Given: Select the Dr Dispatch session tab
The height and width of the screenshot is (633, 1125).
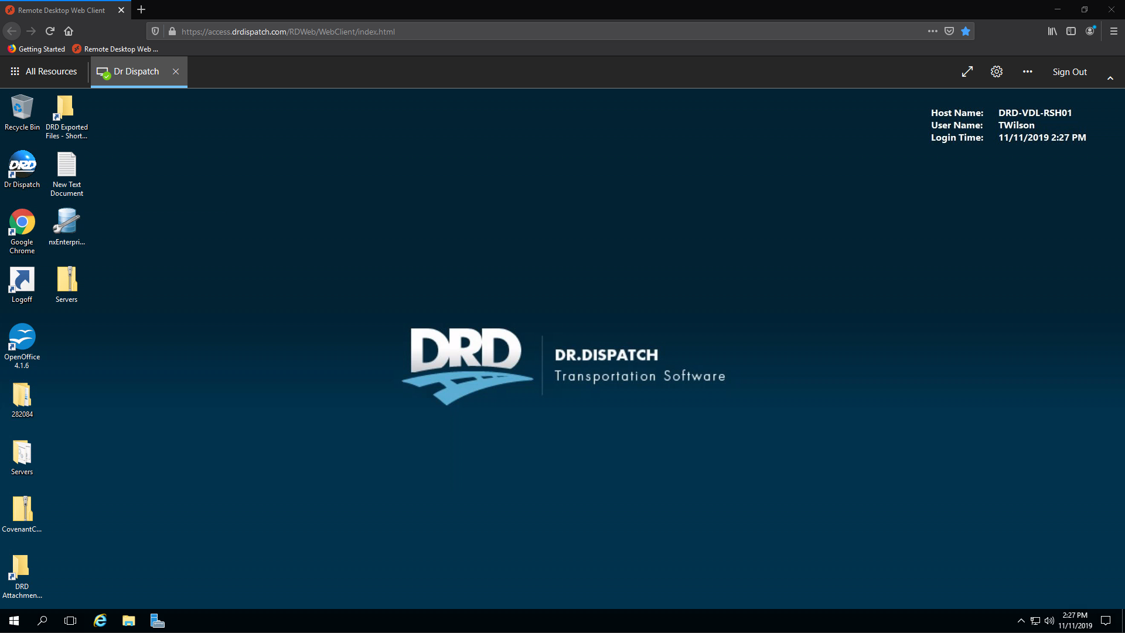Looking at the screenshot, I should click(136, 72).
